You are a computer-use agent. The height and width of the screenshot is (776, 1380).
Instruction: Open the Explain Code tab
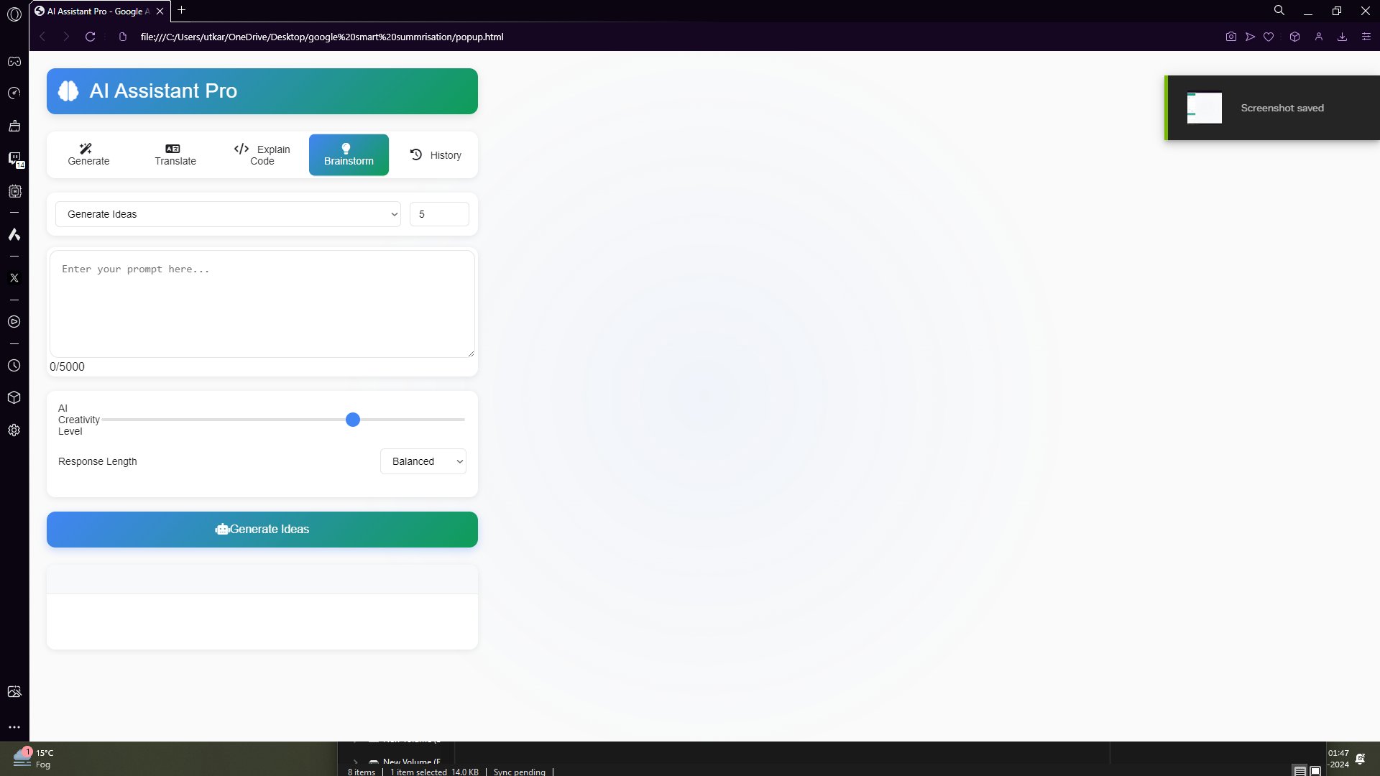[x=262, y=154]
